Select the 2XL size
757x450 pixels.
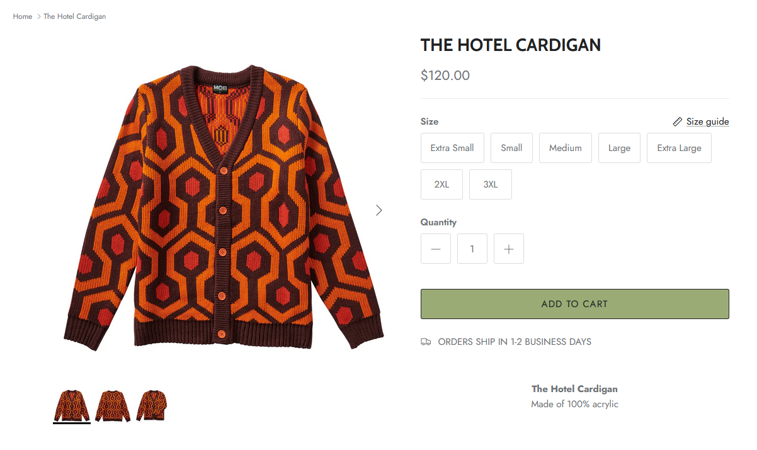(x=441, y=184)
